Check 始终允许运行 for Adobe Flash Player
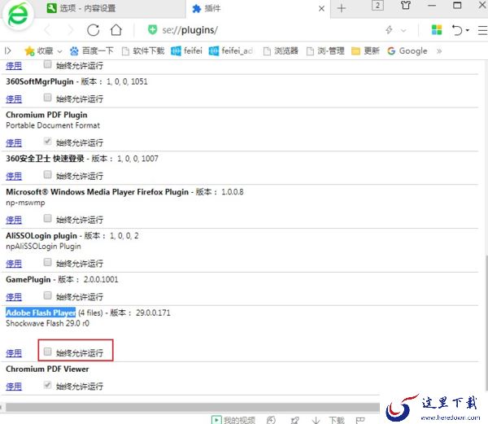 pyautogui.click(x=47, y=352)
